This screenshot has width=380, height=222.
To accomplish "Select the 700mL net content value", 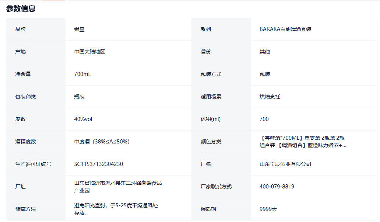I will [82, 74].
